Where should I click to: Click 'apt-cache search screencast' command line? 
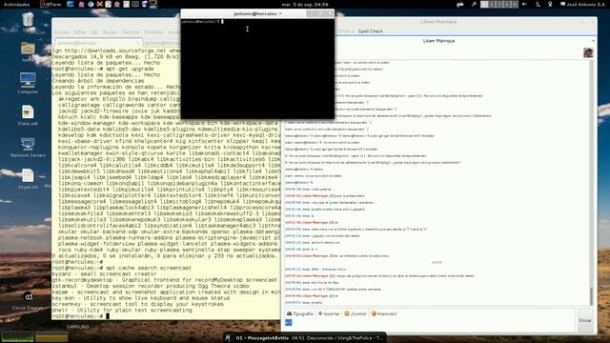click(x=122, y=268)
